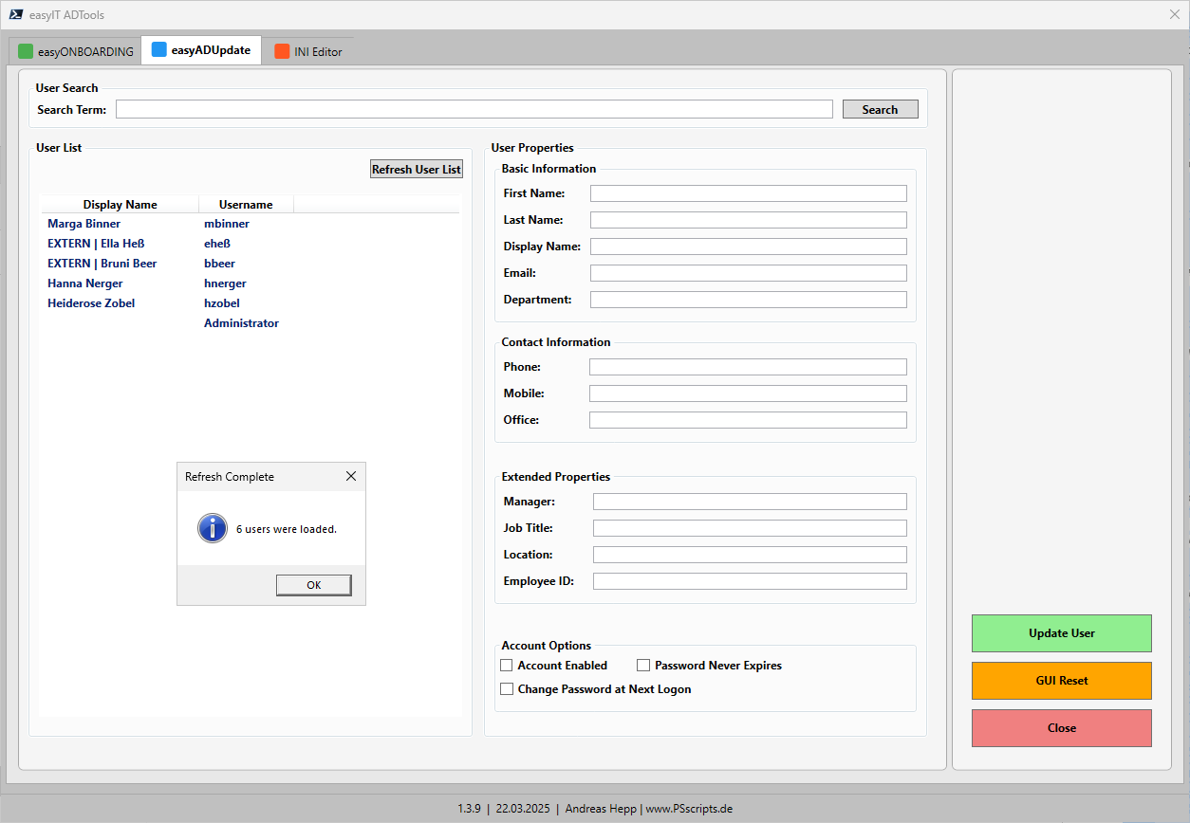Click Refresh User List

pyautogui.click(x=416, y=168)
